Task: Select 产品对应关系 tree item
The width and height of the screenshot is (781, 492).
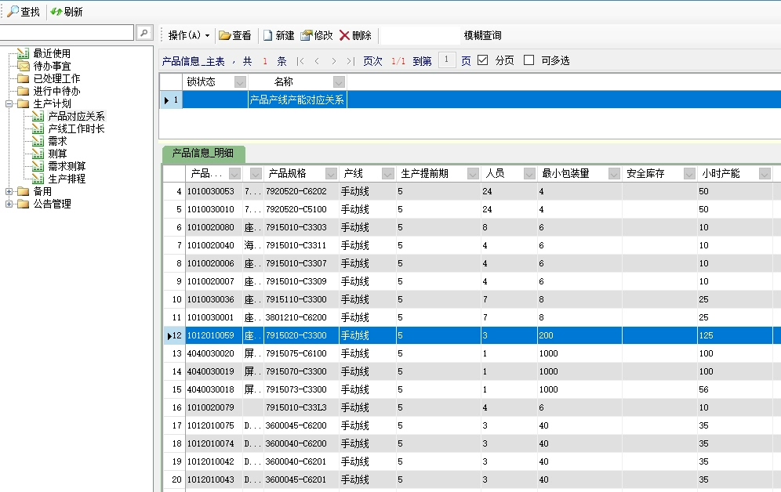Action: tap(76, 116)
